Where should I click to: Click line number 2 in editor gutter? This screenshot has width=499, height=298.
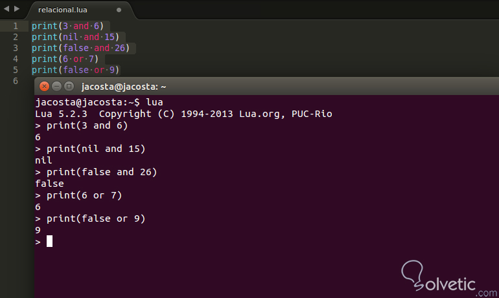pos(15,37)
